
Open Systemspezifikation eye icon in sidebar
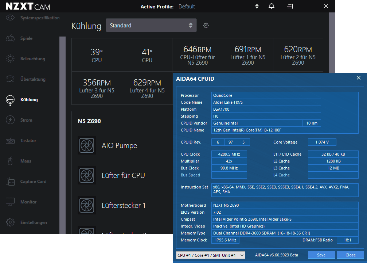[x=10, y=18]
